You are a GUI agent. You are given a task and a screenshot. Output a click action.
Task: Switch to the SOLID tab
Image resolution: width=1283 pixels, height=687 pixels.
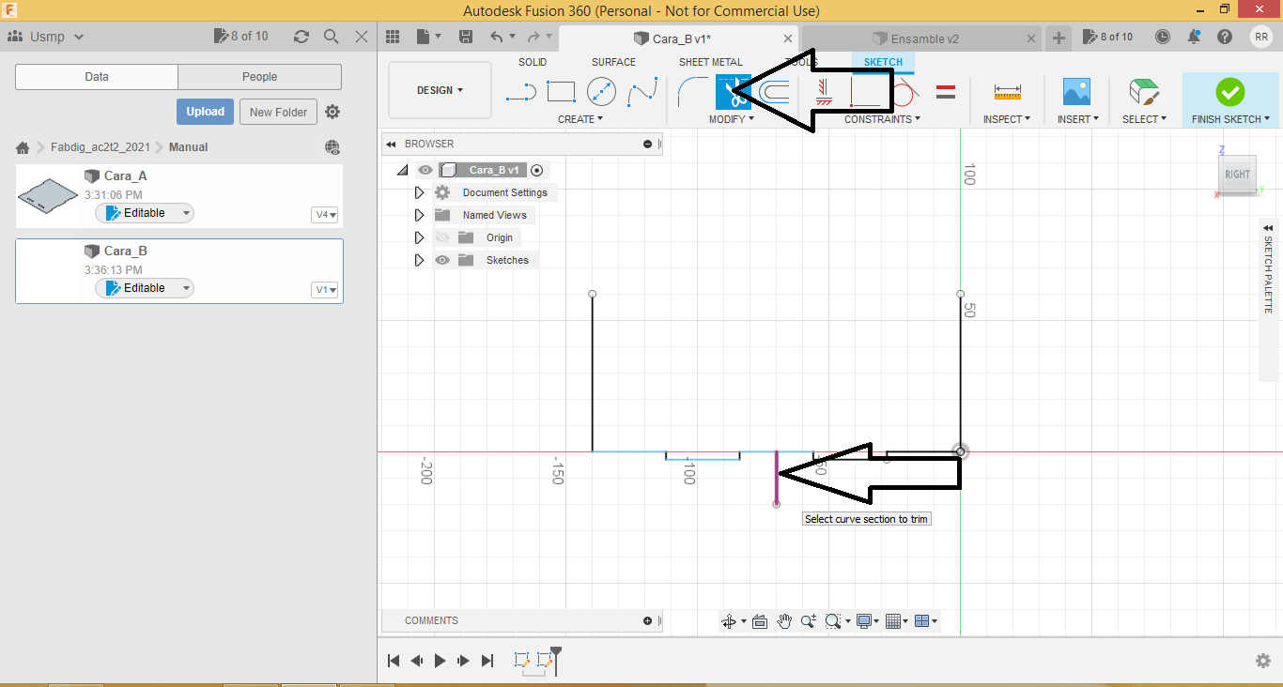pos(533,62)
